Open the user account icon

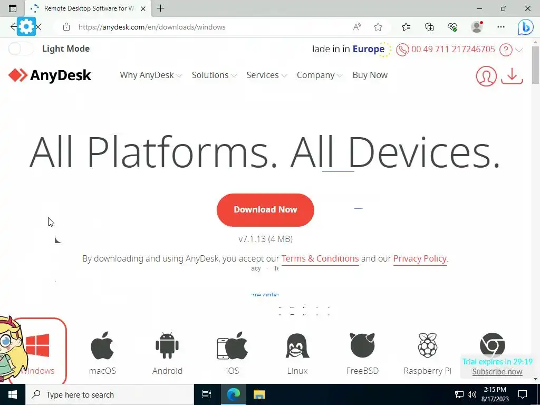(486, 76)
